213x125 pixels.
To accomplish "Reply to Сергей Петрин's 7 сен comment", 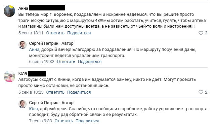I will tap(64, 121).
